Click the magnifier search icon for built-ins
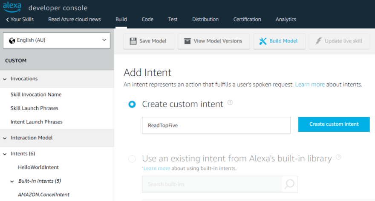 [289, 184]
